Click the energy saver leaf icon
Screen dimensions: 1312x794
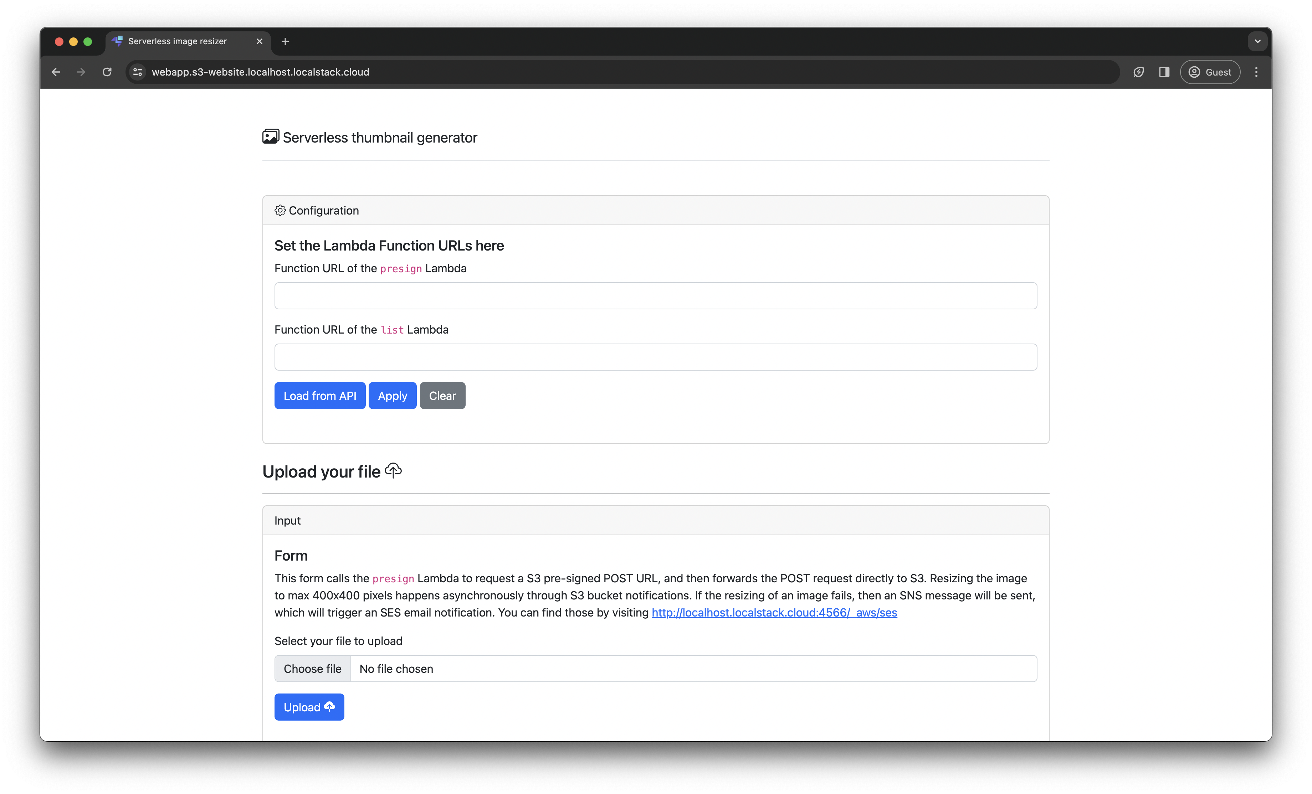click(1139, 72)
